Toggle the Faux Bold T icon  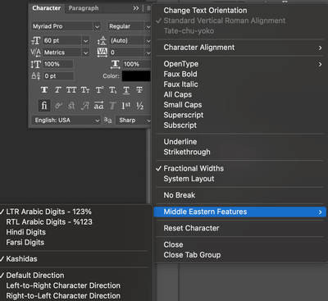pos(44,90)
